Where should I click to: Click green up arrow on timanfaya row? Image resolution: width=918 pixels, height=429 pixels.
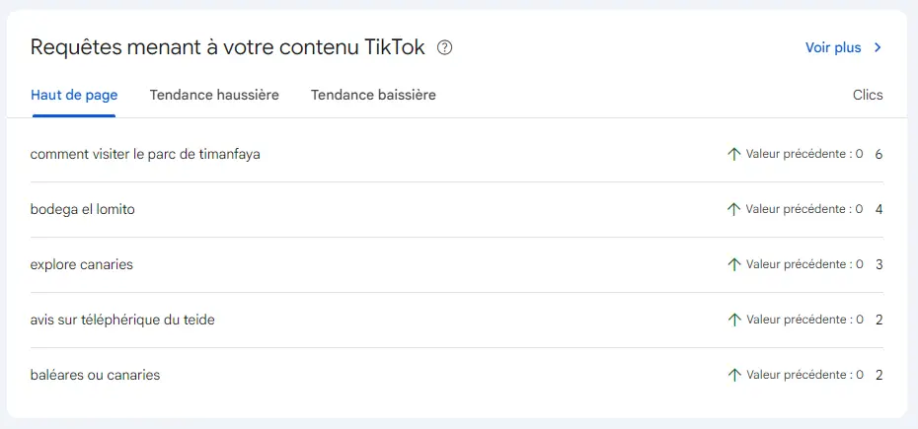(x=733, y=154)
